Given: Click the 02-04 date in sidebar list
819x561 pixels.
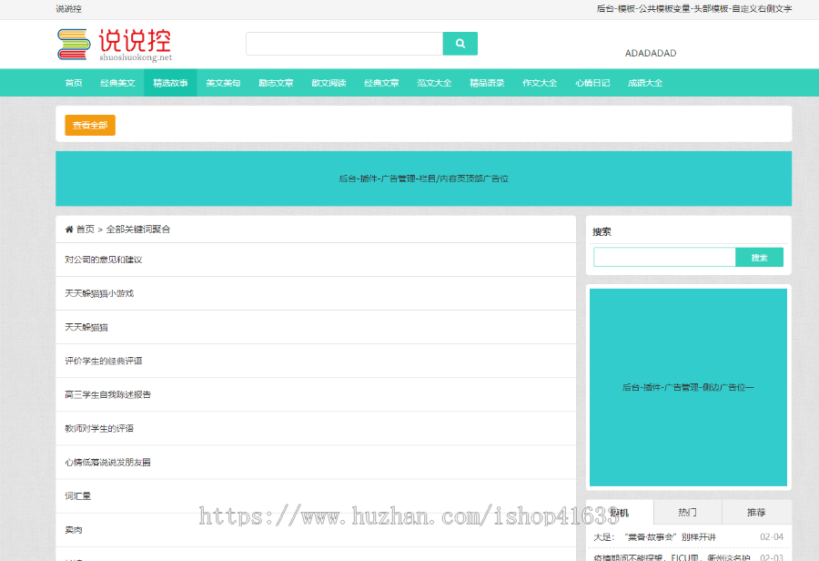Looking at the screenshot, I should [x=772, y=537].
